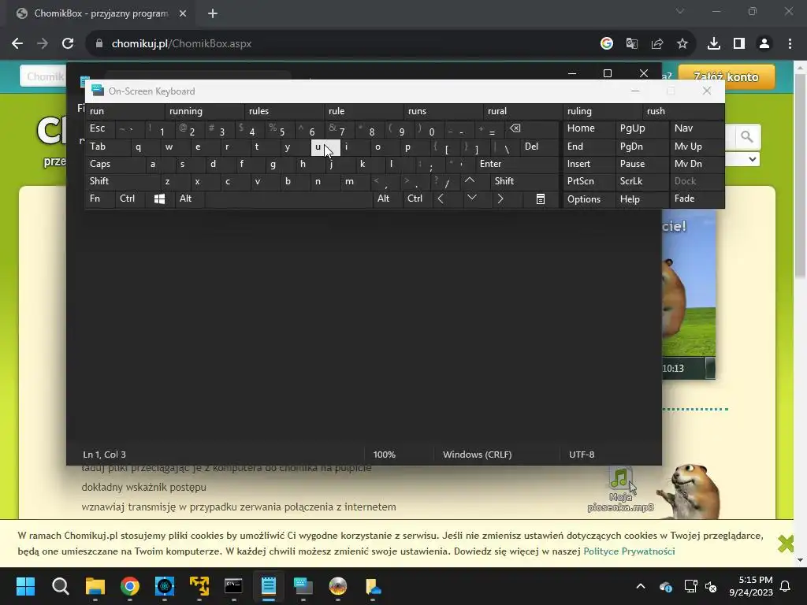Image resolution: width=807 pixels, height=605 pixels.
Task: Click the share page icon in address bar
Action: click(657, 44)
